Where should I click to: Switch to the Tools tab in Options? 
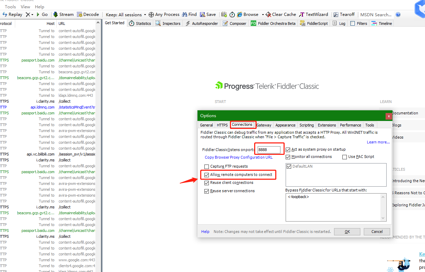tap(370, 125)
